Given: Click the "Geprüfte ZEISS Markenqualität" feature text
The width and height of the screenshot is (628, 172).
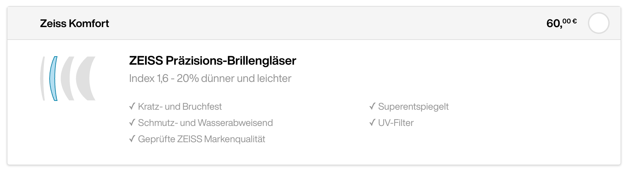Looking at the screenshot, I should click(x=202, y=139).
